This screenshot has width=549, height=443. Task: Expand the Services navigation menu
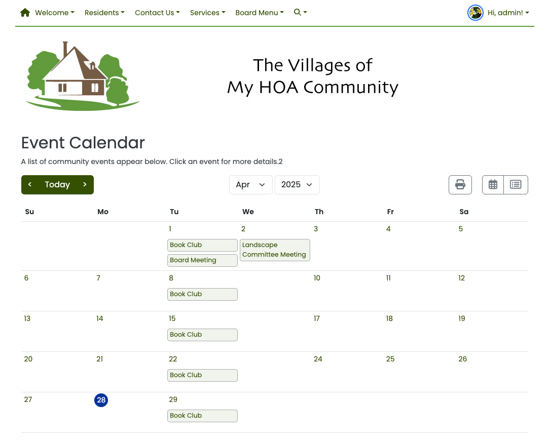point(207,12)
